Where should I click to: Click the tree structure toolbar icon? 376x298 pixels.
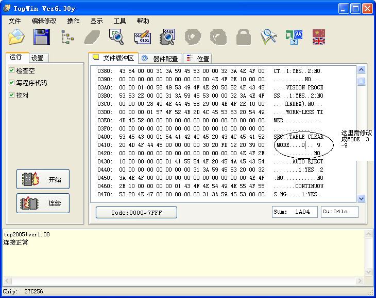coord(67,37)
